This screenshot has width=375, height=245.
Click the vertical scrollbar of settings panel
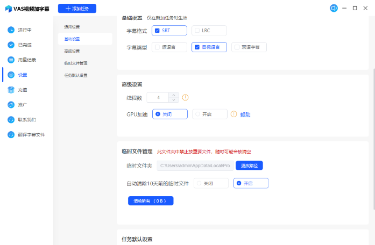374,139
